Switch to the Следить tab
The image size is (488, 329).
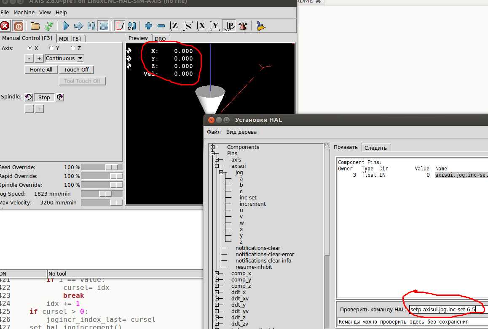click(x=375, y=148)
